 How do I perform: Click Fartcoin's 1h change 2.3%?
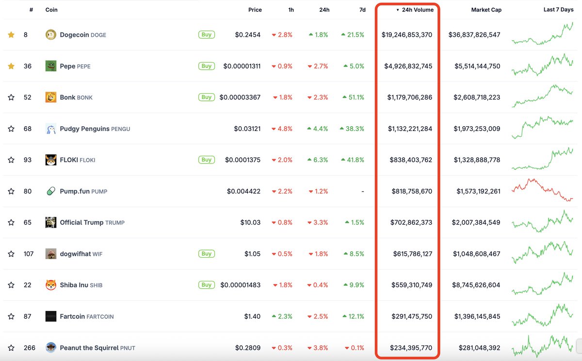pos(282,316)
